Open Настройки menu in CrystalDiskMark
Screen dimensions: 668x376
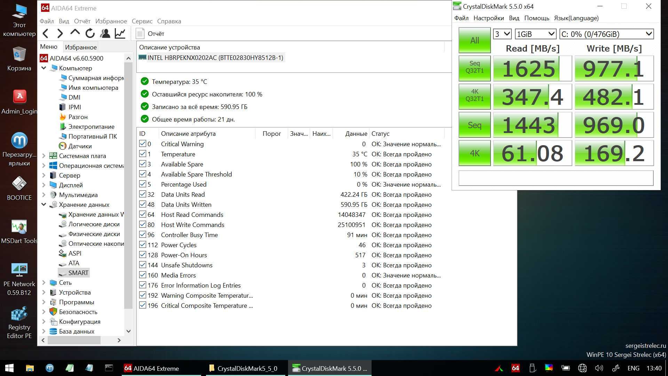click(x=488, y=18)
